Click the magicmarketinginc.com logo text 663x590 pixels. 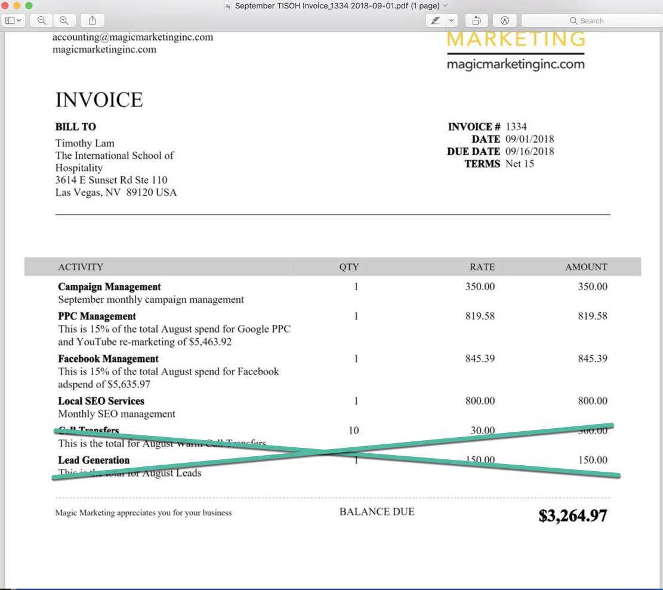516,64
